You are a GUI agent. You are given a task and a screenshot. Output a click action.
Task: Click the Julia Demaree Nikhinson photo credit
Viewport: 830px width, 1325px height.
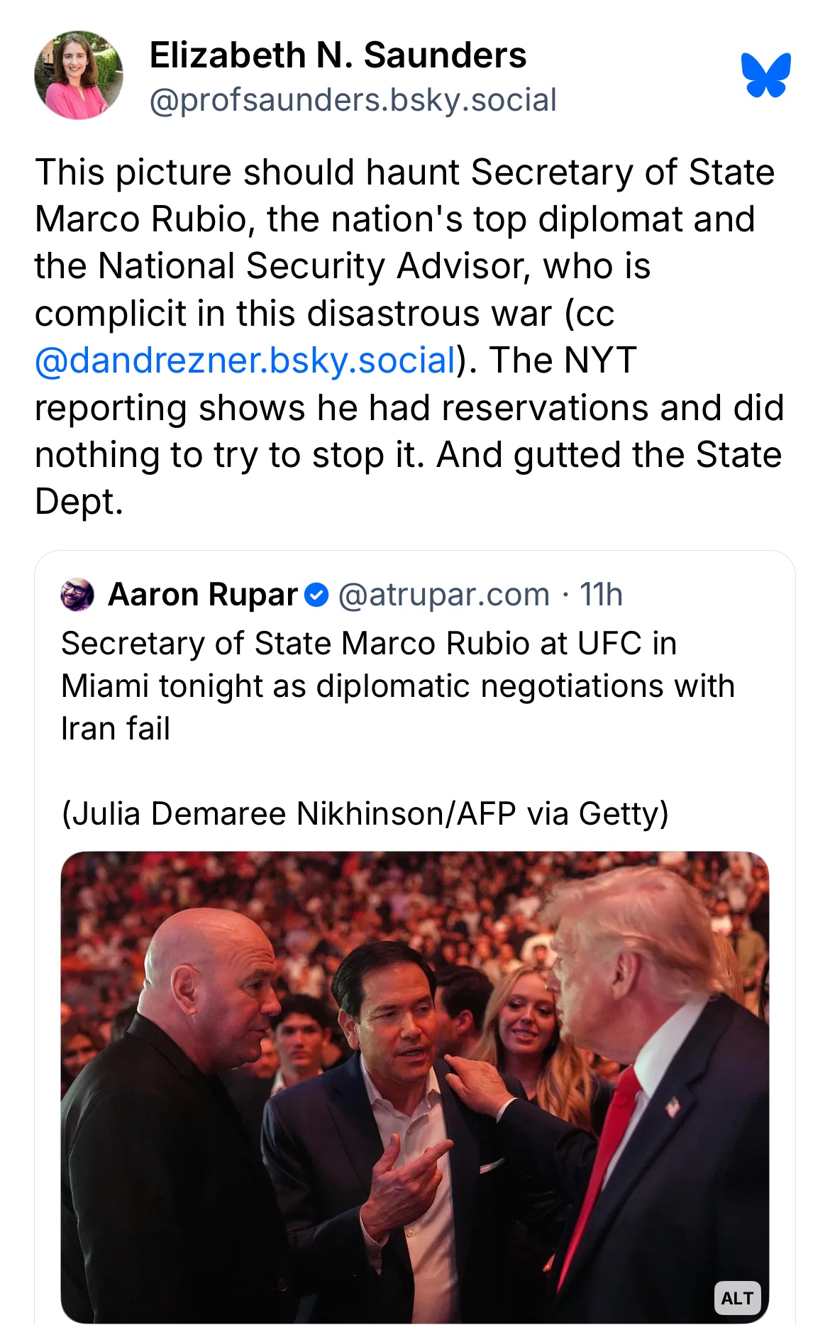click(365, 813)
